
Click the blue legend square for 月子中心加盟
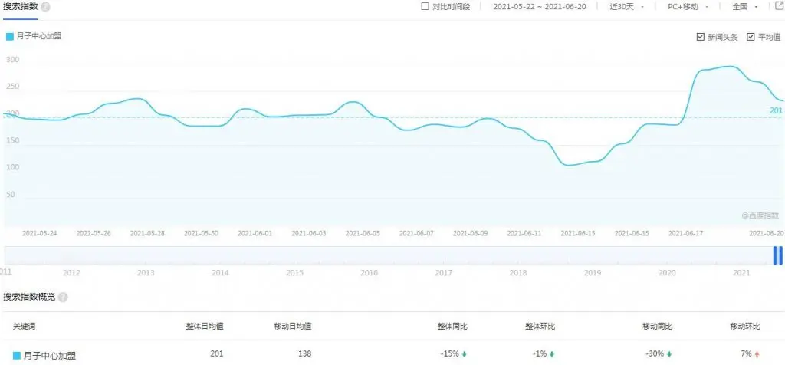9,36
